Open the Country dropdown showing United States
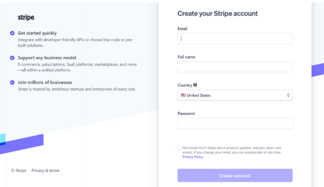Image resolution: width=324 pixels, height=187 pixels. [x=235, y=95]
